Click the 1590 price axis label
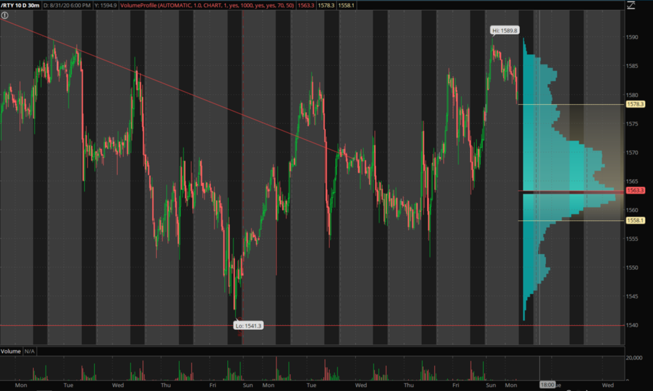Screen dimensions: 653x391 [x=633, y=37]
